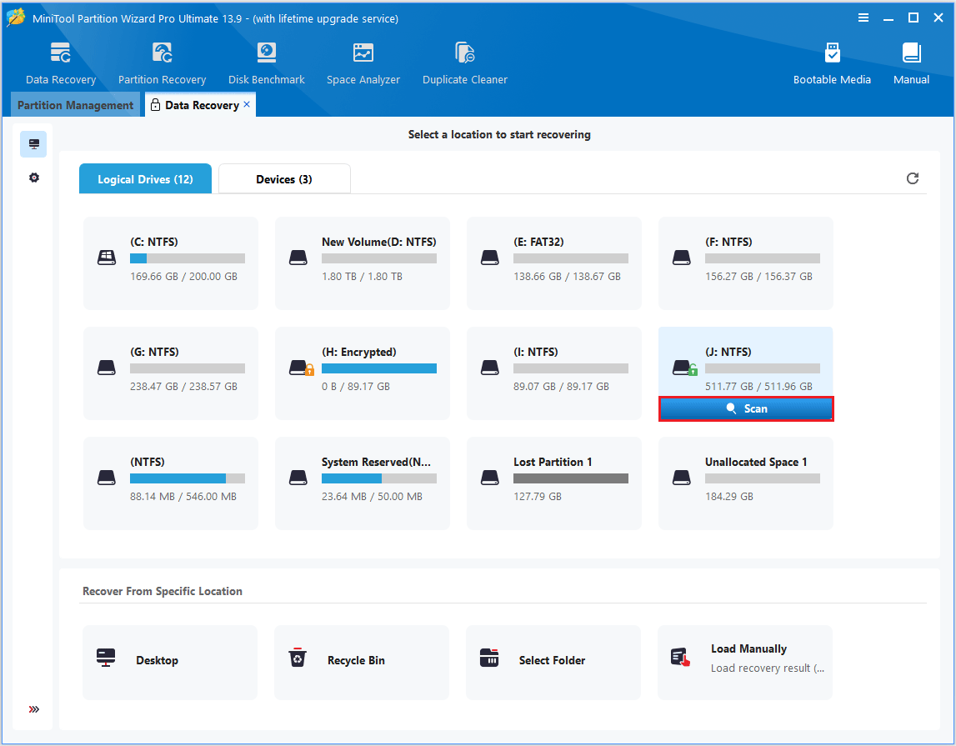Click the "238.47 GB / 238.57 GB" text
The height and width of the screenshot is (746, 956).
[x=183, y=387]
